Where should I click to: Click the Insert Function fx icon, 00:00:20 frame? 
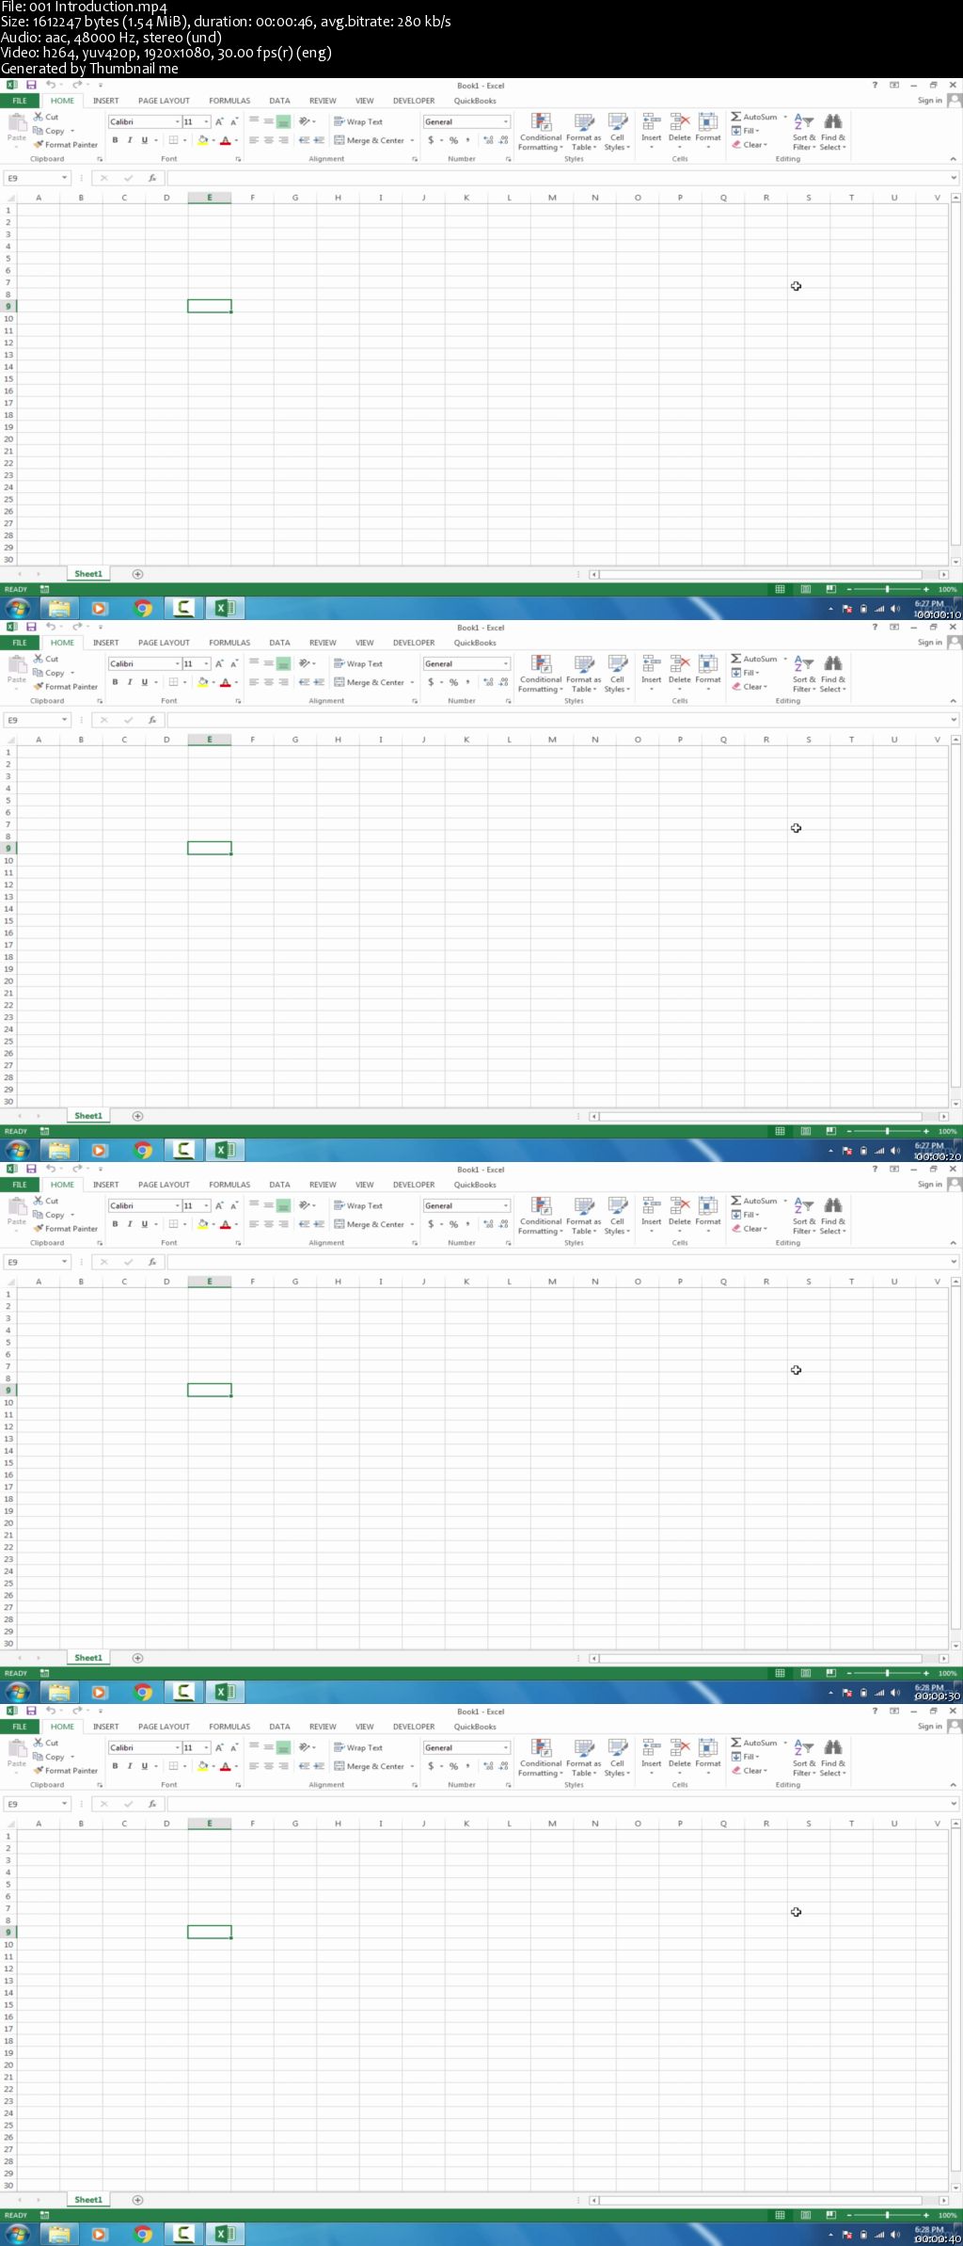(151, 720)
